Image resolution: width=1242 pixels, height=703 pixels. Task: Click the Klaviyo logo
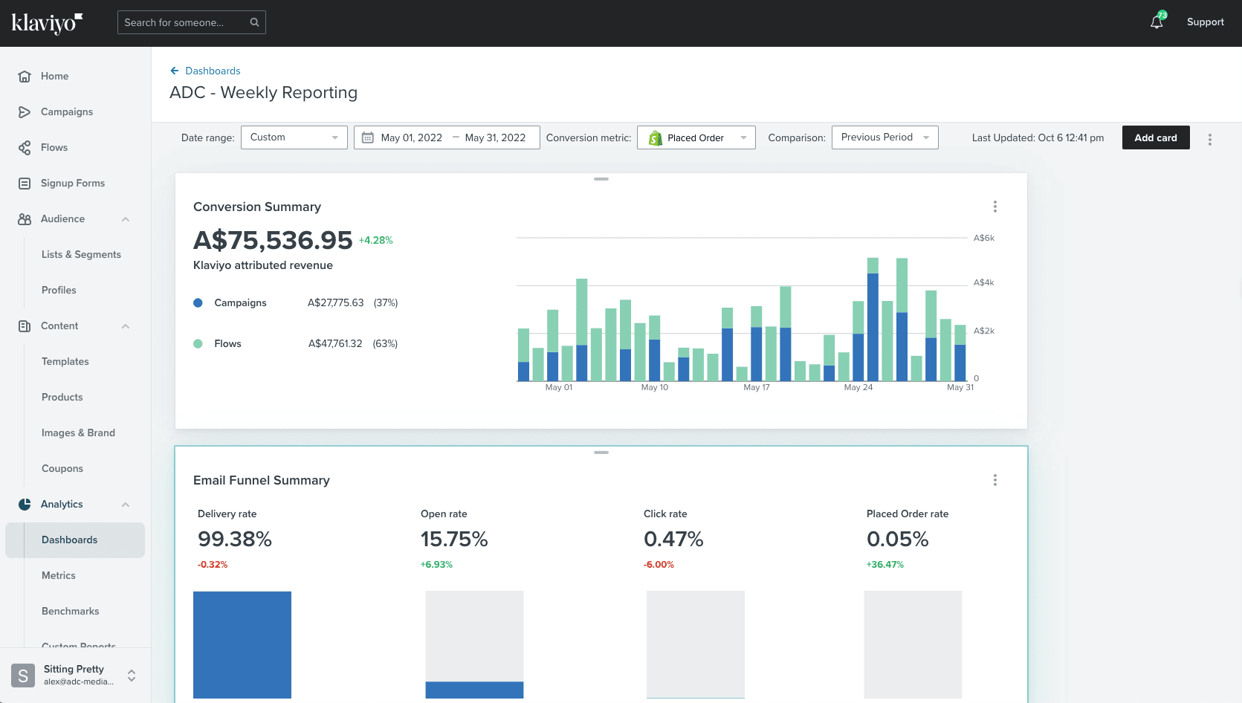click(x=47, y=23)
